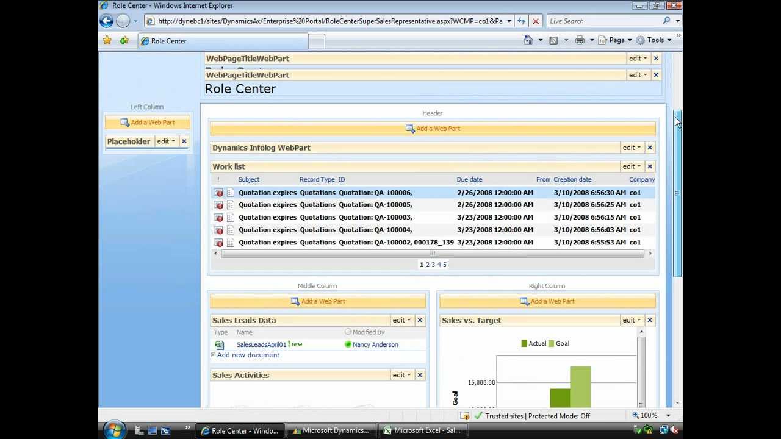Open the zoom level 100% dropdown
Screen dimensions: 781x439
(668, 416)
